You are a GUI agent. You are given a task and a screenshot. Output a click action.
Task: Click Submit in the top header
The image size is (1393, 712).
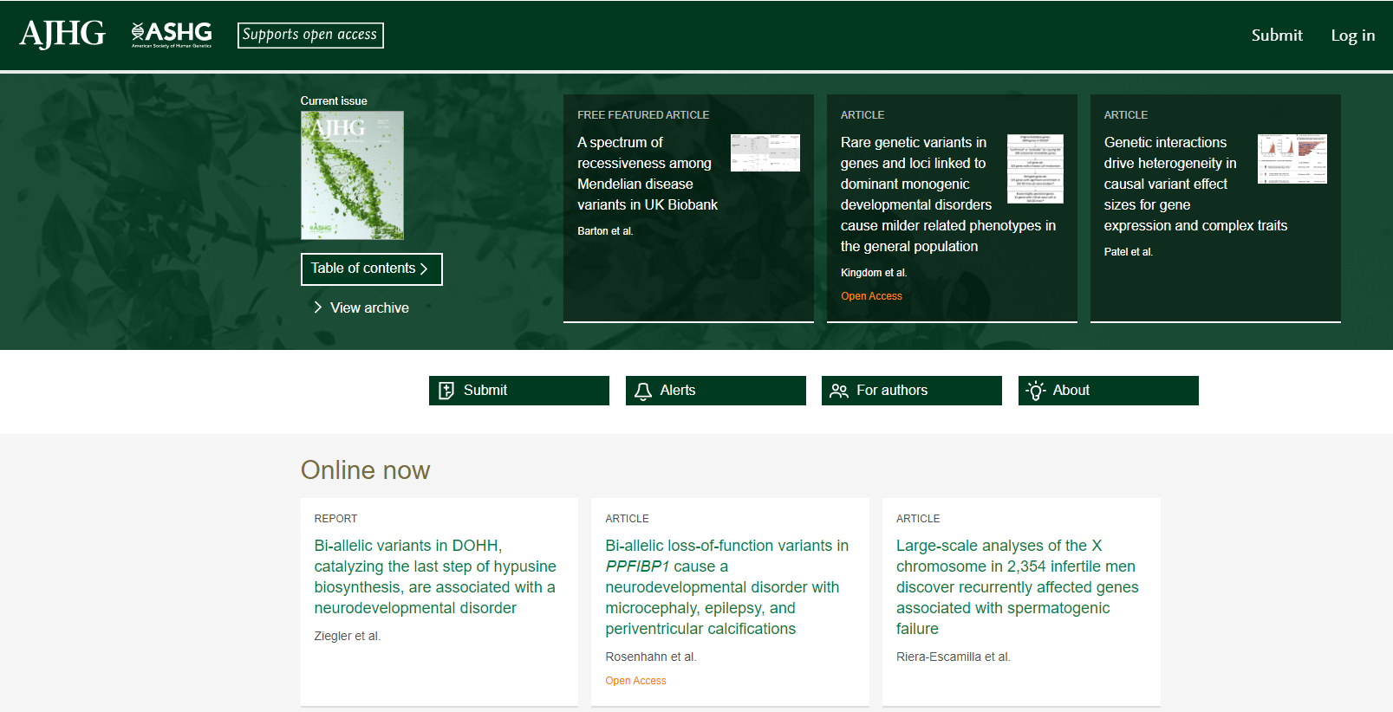click(x=1276, y=36)
